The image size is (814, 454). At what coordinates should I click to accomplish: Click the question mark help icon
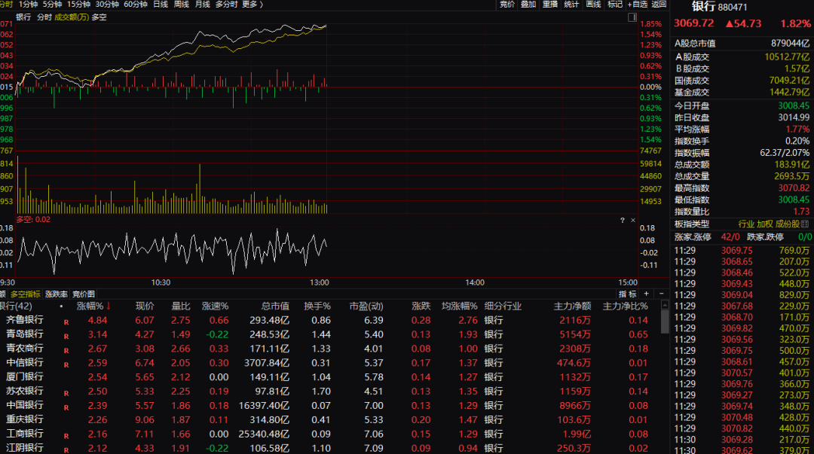623,220
